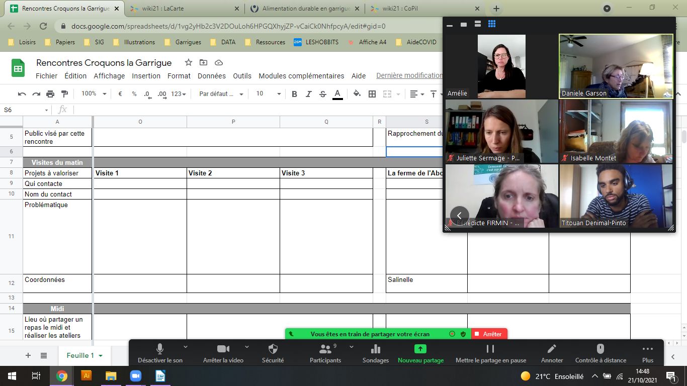Show all sheets list icon
The width and height of the screenshot is (687, 386).
(44, 355)
